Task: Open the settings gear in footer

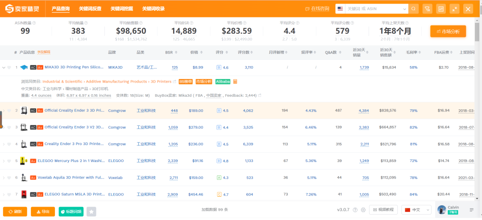Action: pos(363,210)
